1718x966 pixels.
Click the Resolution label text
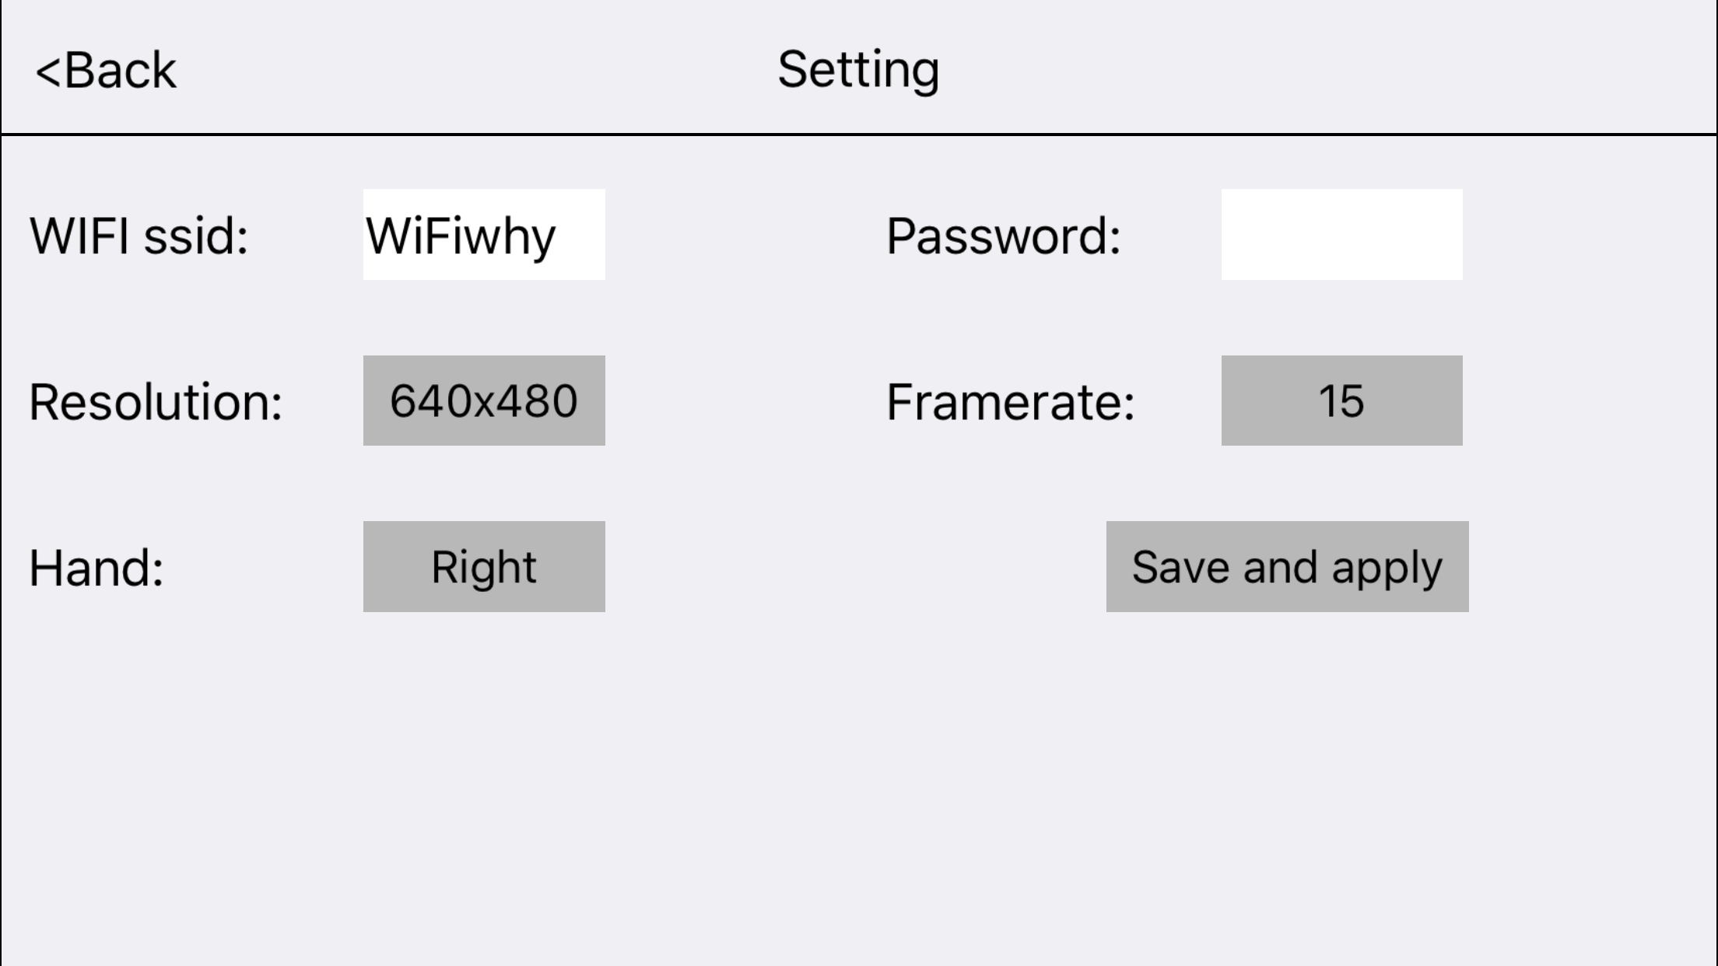tap(156, 402)
